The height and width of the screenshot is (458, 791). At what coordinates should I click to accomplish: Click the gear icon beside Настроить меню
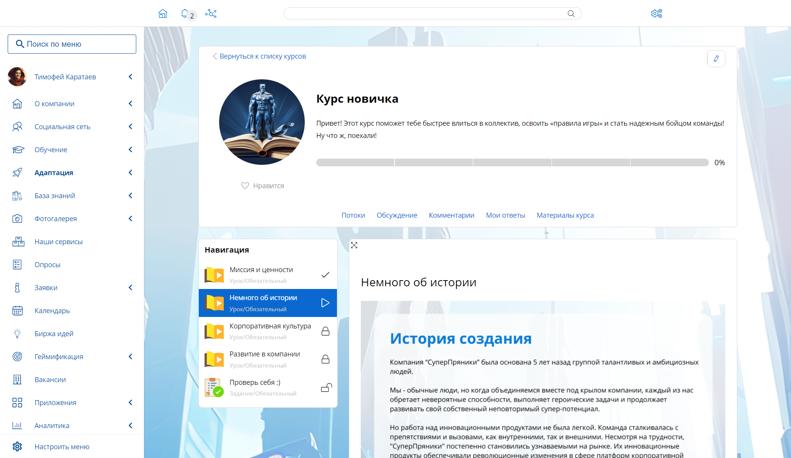[x=17, y=447]
